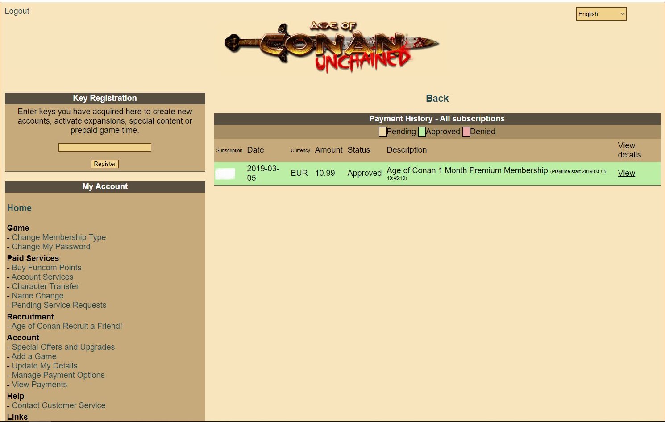Open the Home link in My Account
The width and height of the screenshot is (665, 422).
tap(19, 208)
